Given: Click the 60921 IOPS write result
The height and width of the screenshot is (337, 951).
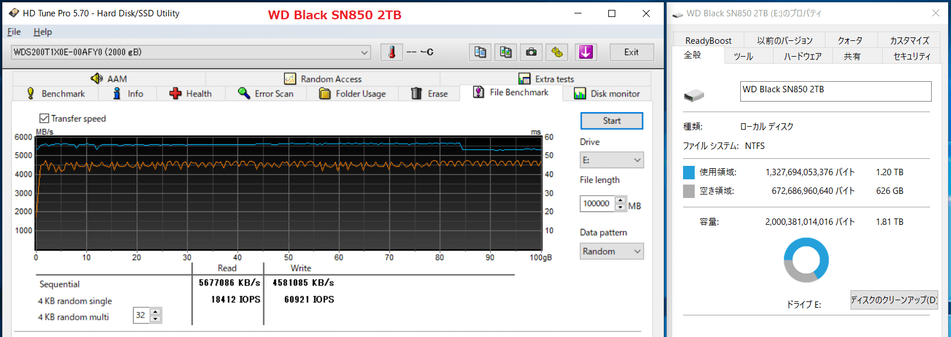Looking at the screenshot, I should (309, 300).
